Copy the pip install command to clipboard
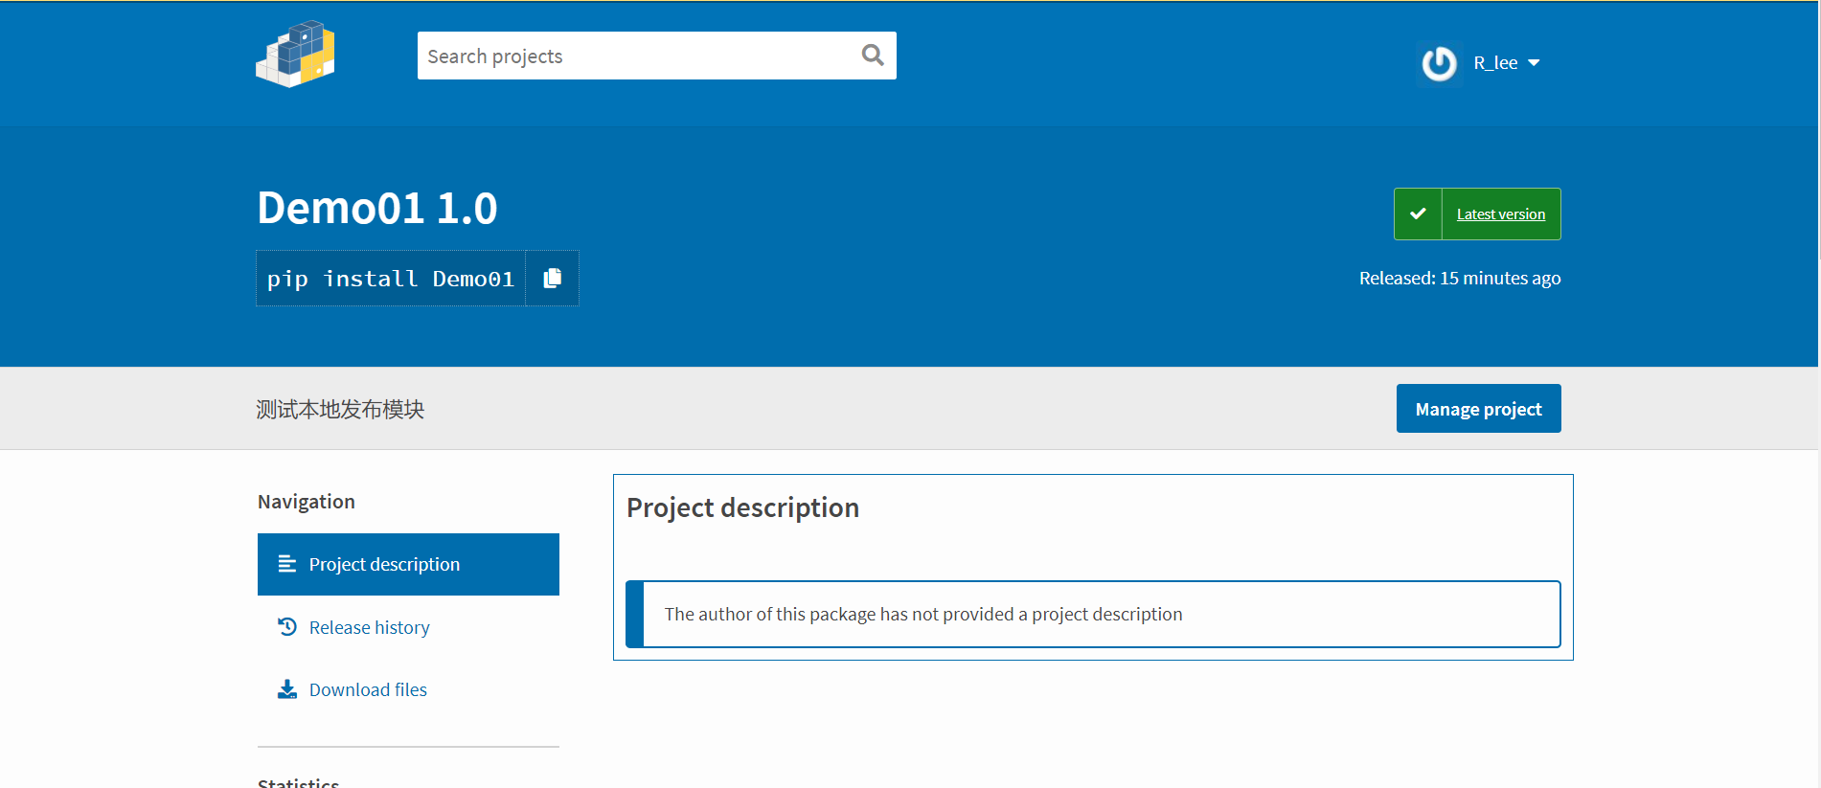 point(553,279)
